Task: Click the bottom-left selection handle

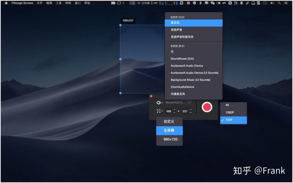Action: click(120, 93)
